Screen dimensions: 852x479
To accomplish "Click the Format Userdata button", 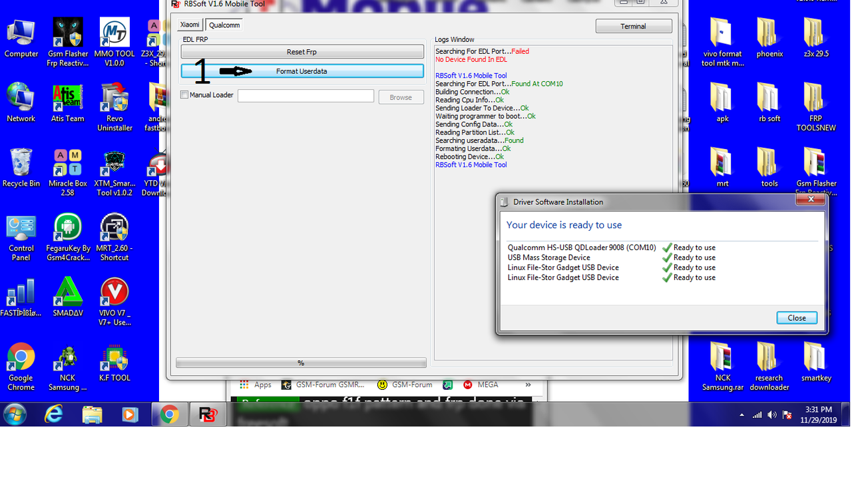I will 302,71.
